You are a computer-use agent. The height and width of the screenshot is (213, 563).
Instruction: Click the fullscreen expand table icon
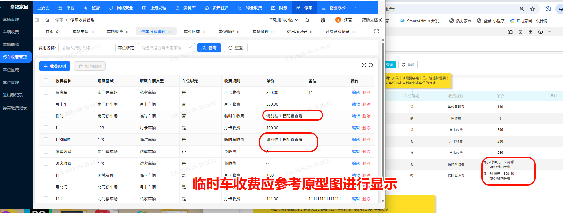click(364, 65)
